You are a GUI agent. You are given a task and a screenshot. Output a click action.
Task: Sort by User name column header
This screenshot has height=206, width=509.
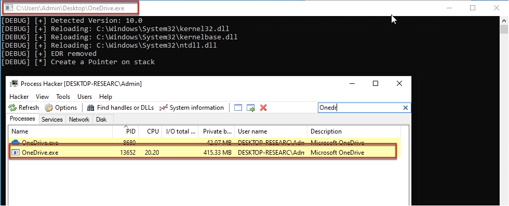point(271,131)
